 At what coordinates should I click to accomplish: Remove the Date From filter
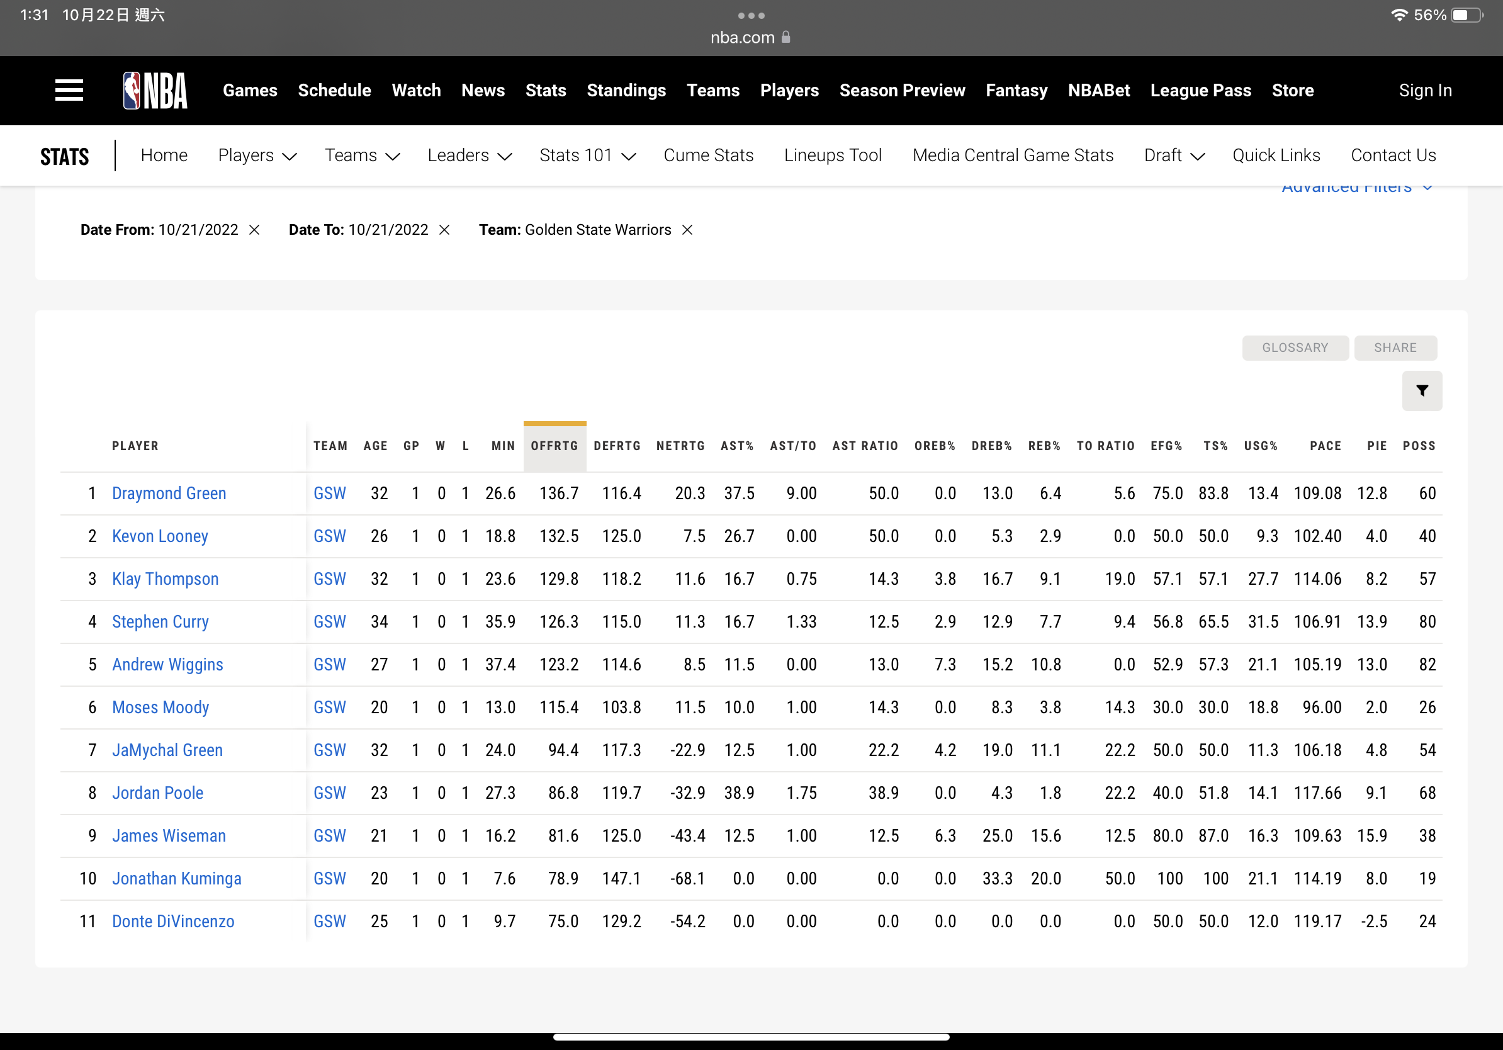(255, 230)
